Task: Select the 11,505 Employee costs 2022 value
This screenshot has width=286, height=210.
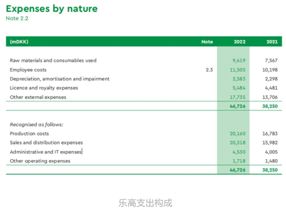Action: point(238,70)
